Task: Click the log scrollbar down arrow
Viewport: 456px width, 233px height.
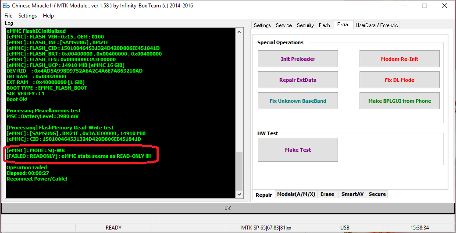Action: click(239, 195)
